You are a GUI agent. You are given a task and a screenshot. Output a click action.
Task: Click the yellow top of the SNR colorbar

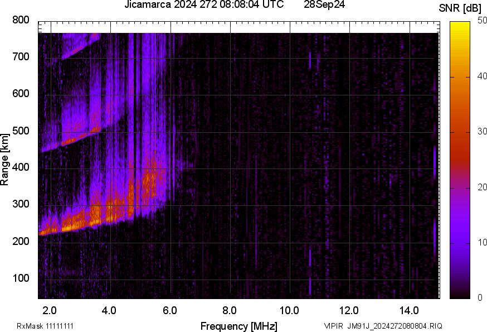(460, 25)
